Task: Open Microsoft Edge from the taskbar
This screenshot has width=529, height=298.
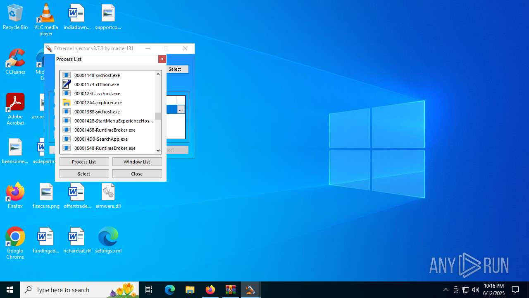Action: click(170, 290)
